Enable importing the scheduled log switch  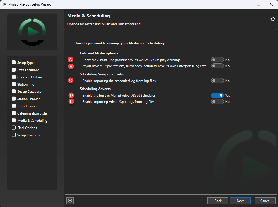click(x=217, y=81)
